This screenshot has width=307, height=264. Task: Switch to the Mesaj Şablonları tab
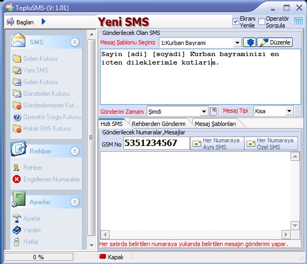tap(215, 124)
